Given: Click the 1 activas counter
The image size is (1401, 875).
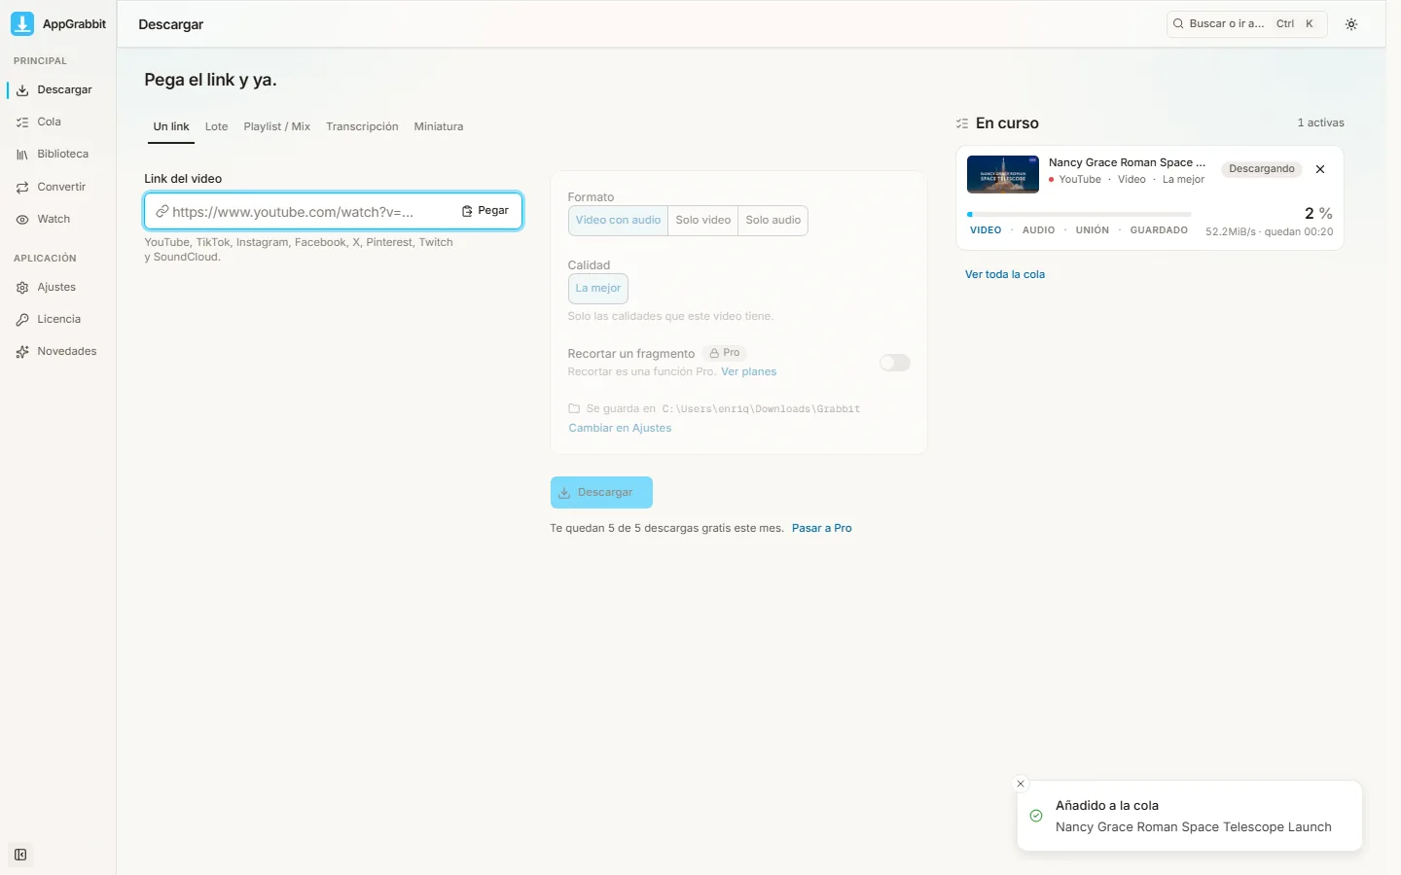Looking at the screenshot, I should [1321, 123].
